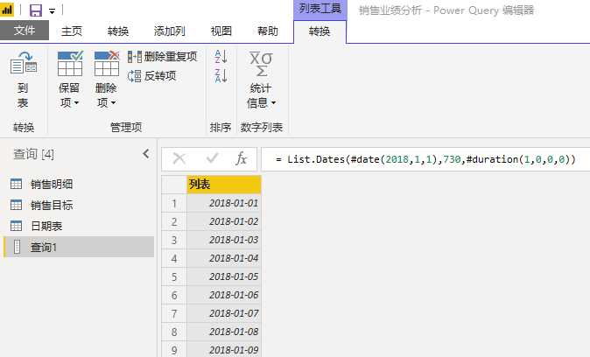Open the Keep Items (保留项) menu

(x=69, y=80)
